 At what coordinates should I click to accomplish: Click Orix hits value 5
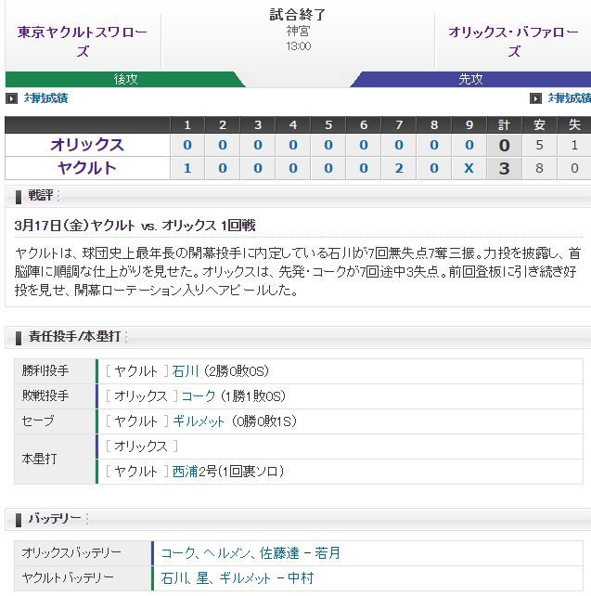(x=539, y=145)
